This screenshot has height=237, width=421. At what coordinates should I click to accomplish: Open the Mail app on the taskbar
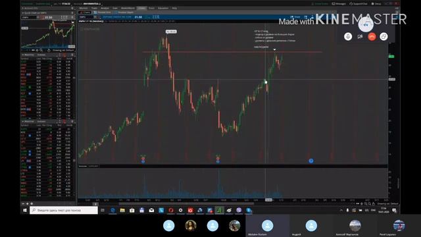click(151, 210)
